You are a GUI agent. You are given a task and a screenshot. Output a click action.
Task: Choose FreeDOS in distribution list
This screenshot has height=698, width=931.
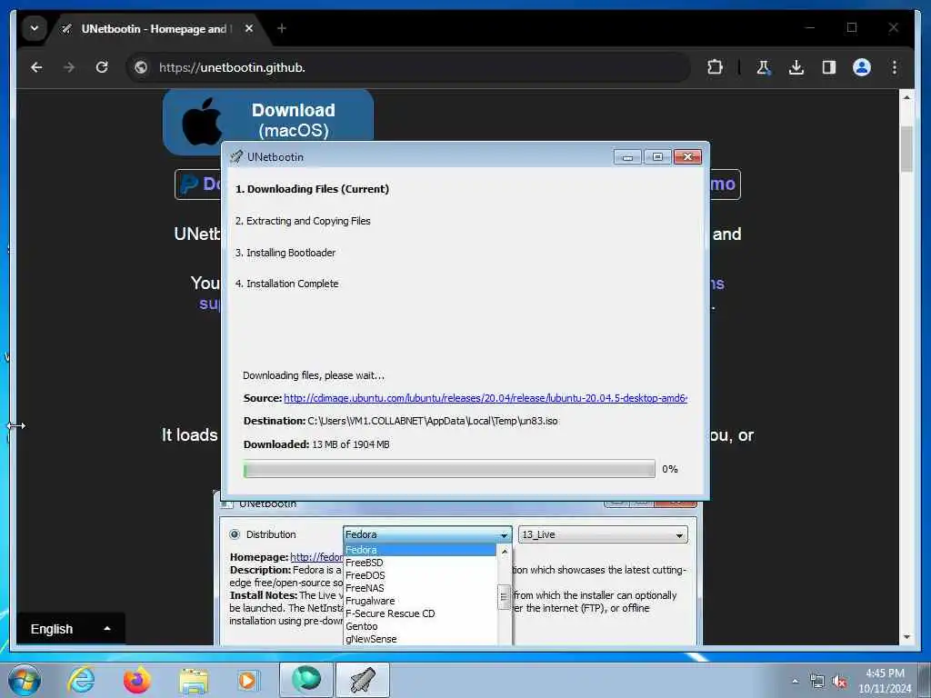pos(420,575)
